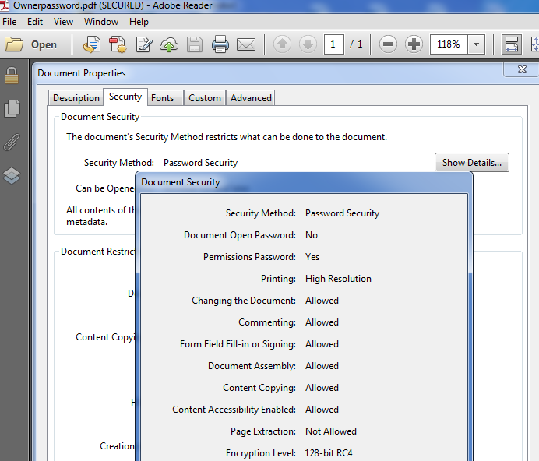Click the Encryption Level '128-bit RC4' value

329,453
